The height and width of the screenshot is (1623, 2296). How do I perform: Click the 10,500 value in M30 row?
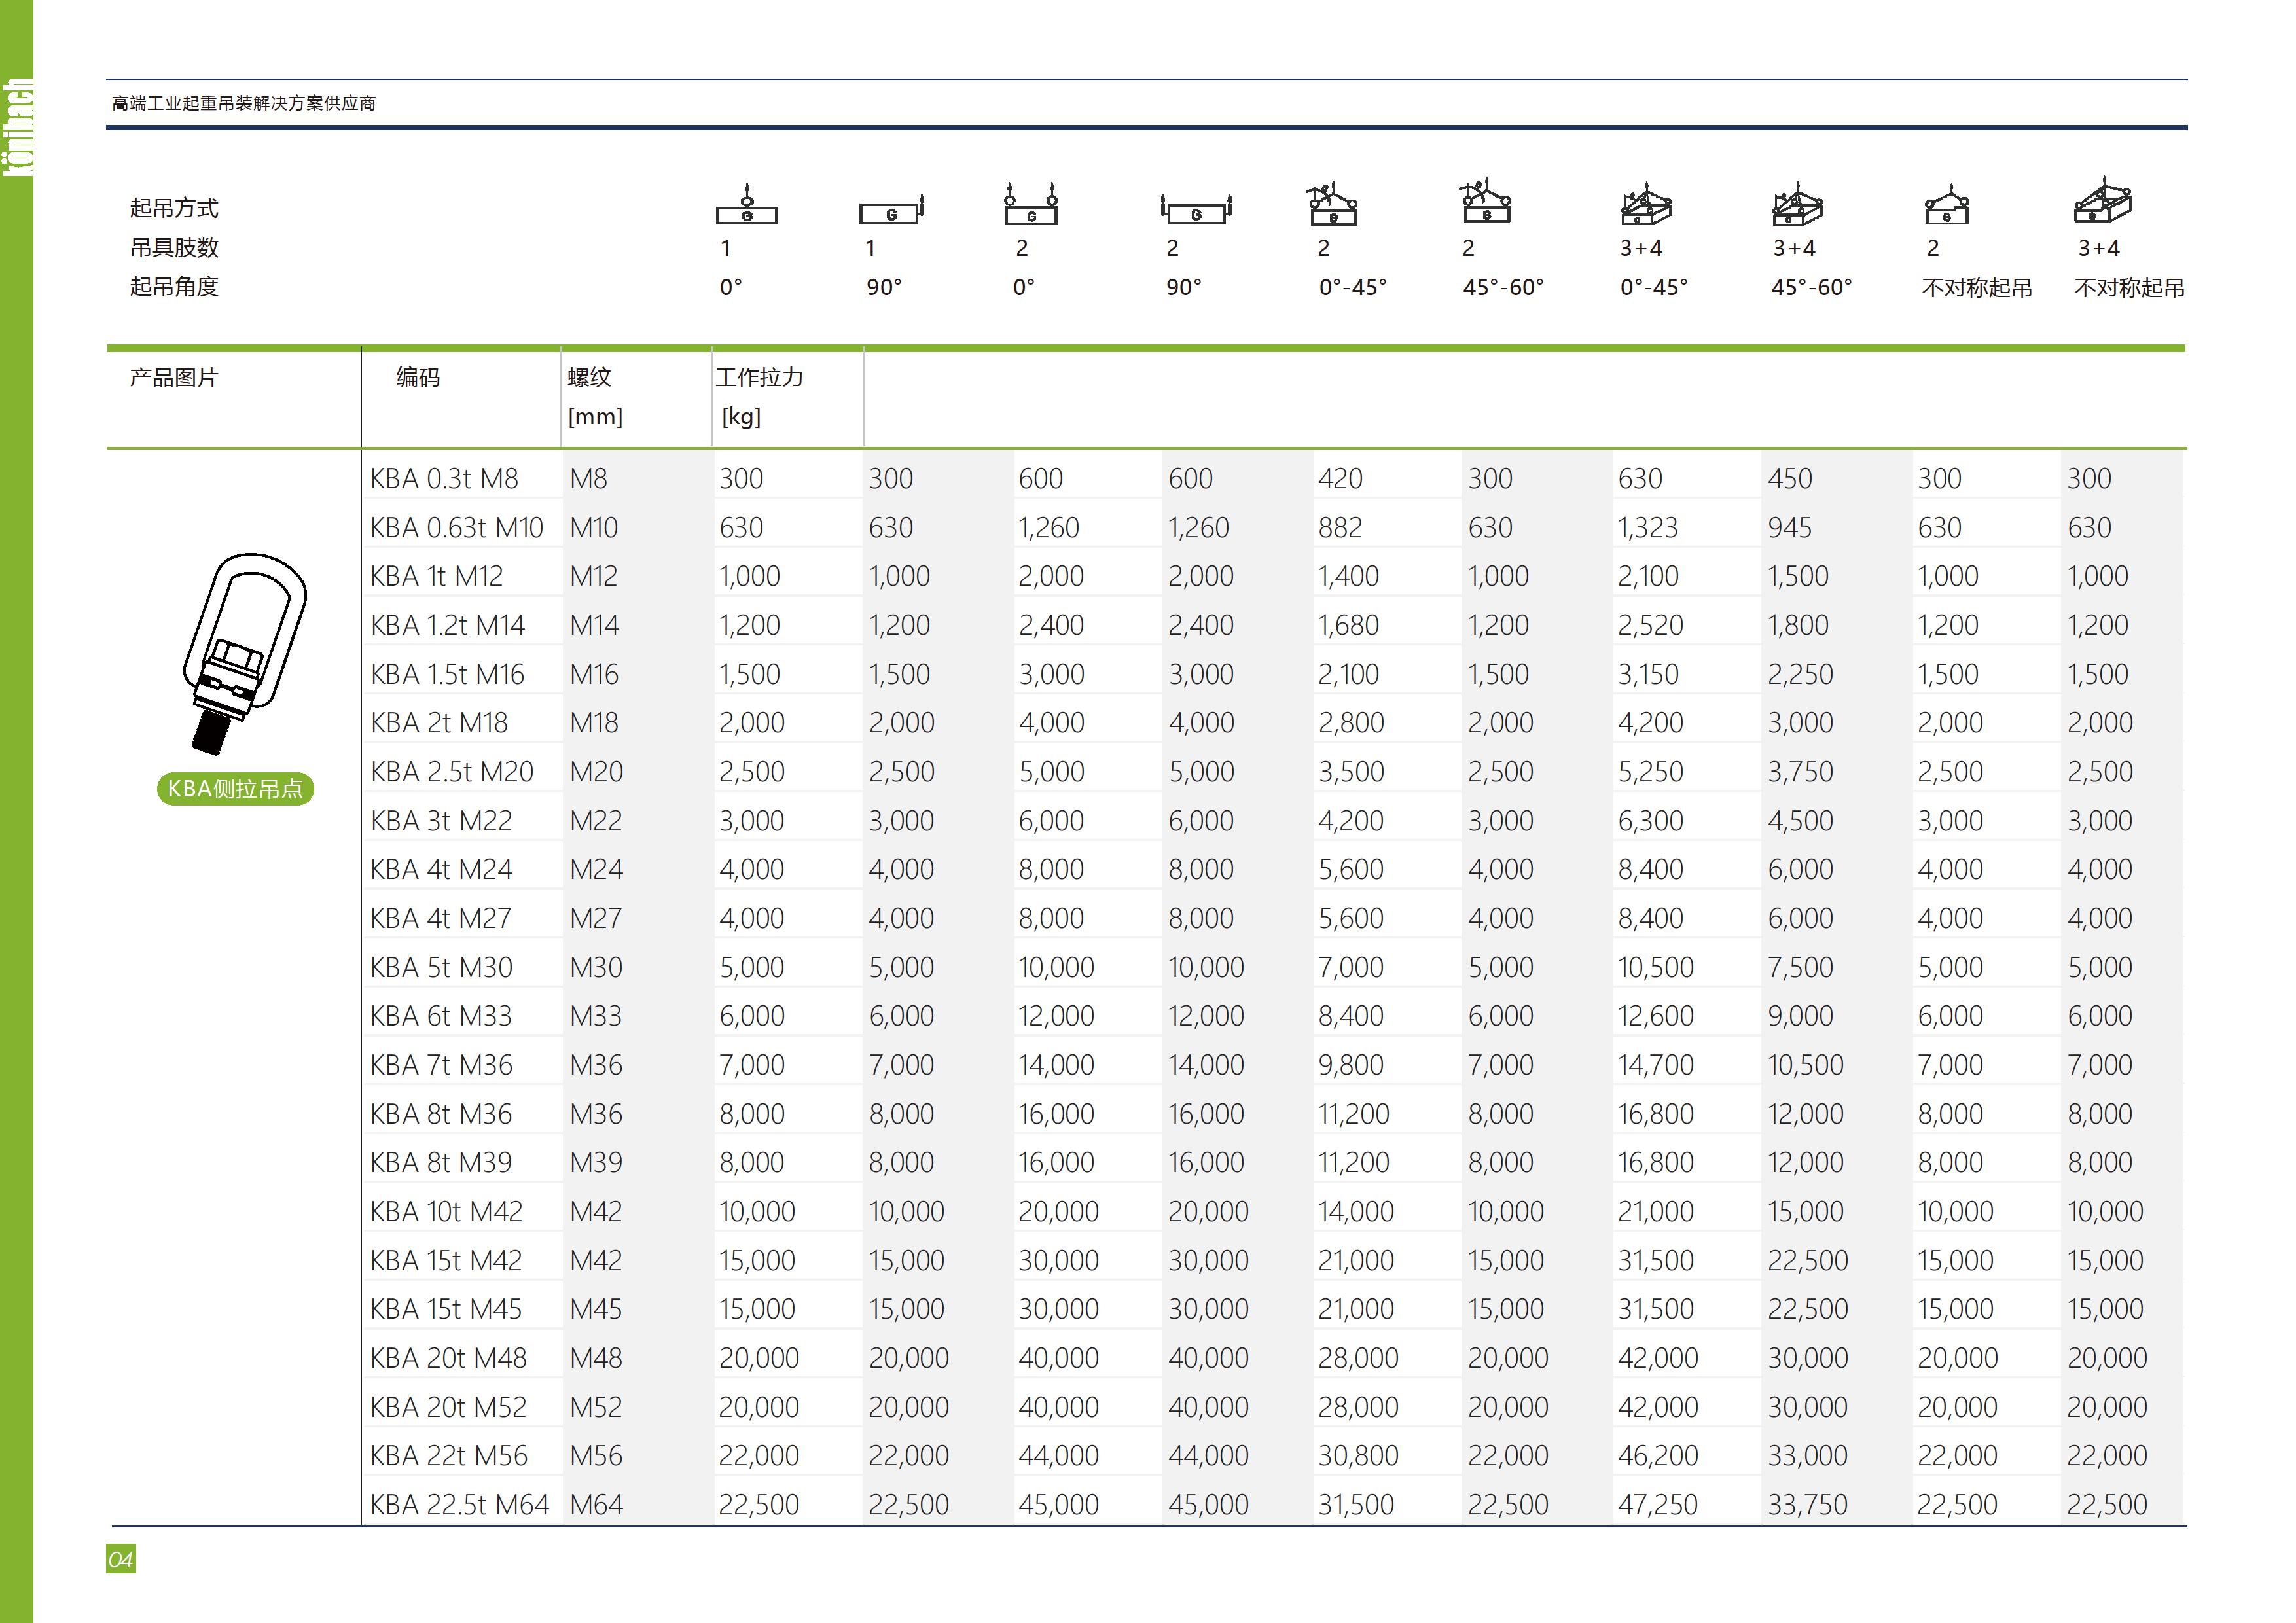pos(1656,968)
